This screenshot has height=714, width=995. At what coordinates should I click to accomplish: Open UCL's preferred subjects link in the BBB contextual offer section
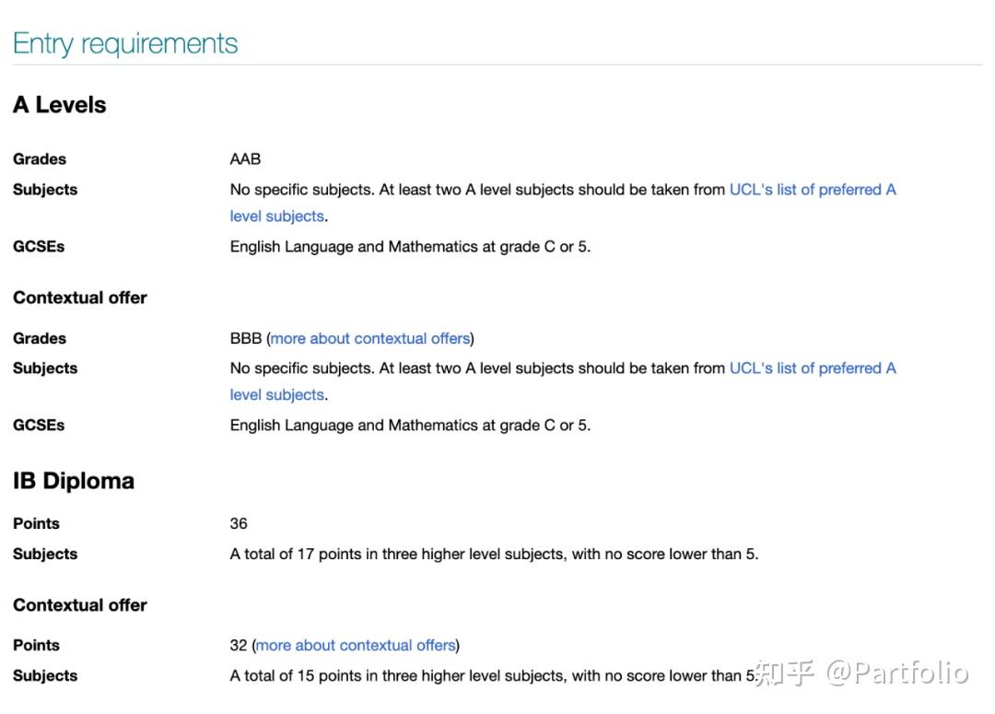tap(812, 369)
